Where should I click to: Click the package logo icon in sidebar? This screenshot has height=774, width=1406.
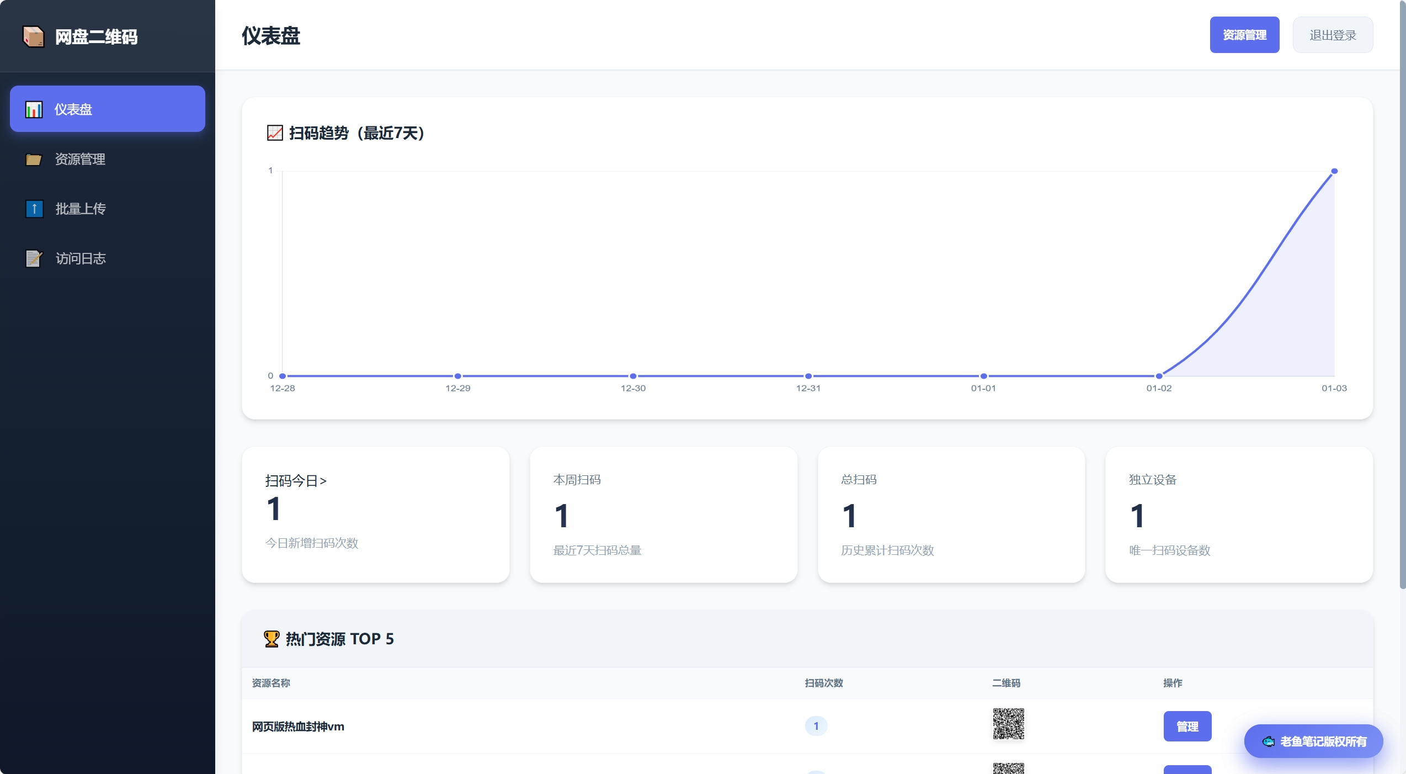pyautogui.click(x=33, y=36)
